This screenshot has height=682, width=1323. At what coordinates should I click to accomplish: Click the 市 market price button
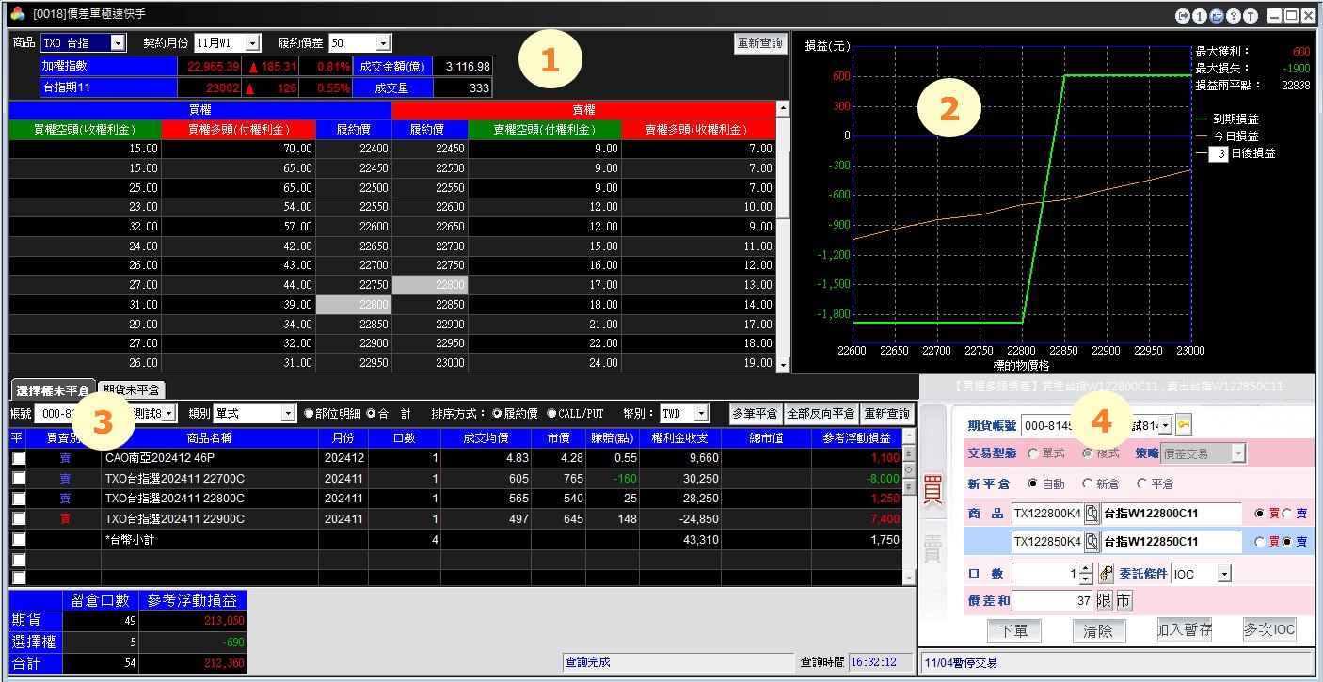[1124, 601]
